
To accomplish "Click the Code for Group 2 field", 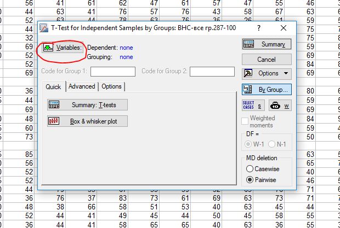I will pos(212,71).
